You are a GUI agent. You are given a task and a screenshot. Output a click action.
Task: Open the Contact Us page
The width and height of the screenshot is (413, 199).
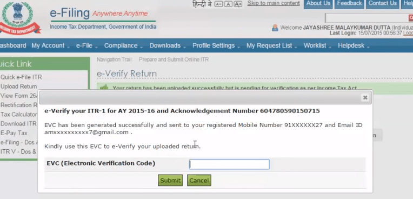[382, 4]
